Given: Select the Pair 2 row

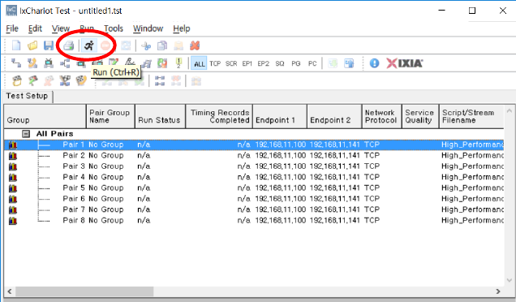Looking at the screenshot, I should tap(254, 155).
